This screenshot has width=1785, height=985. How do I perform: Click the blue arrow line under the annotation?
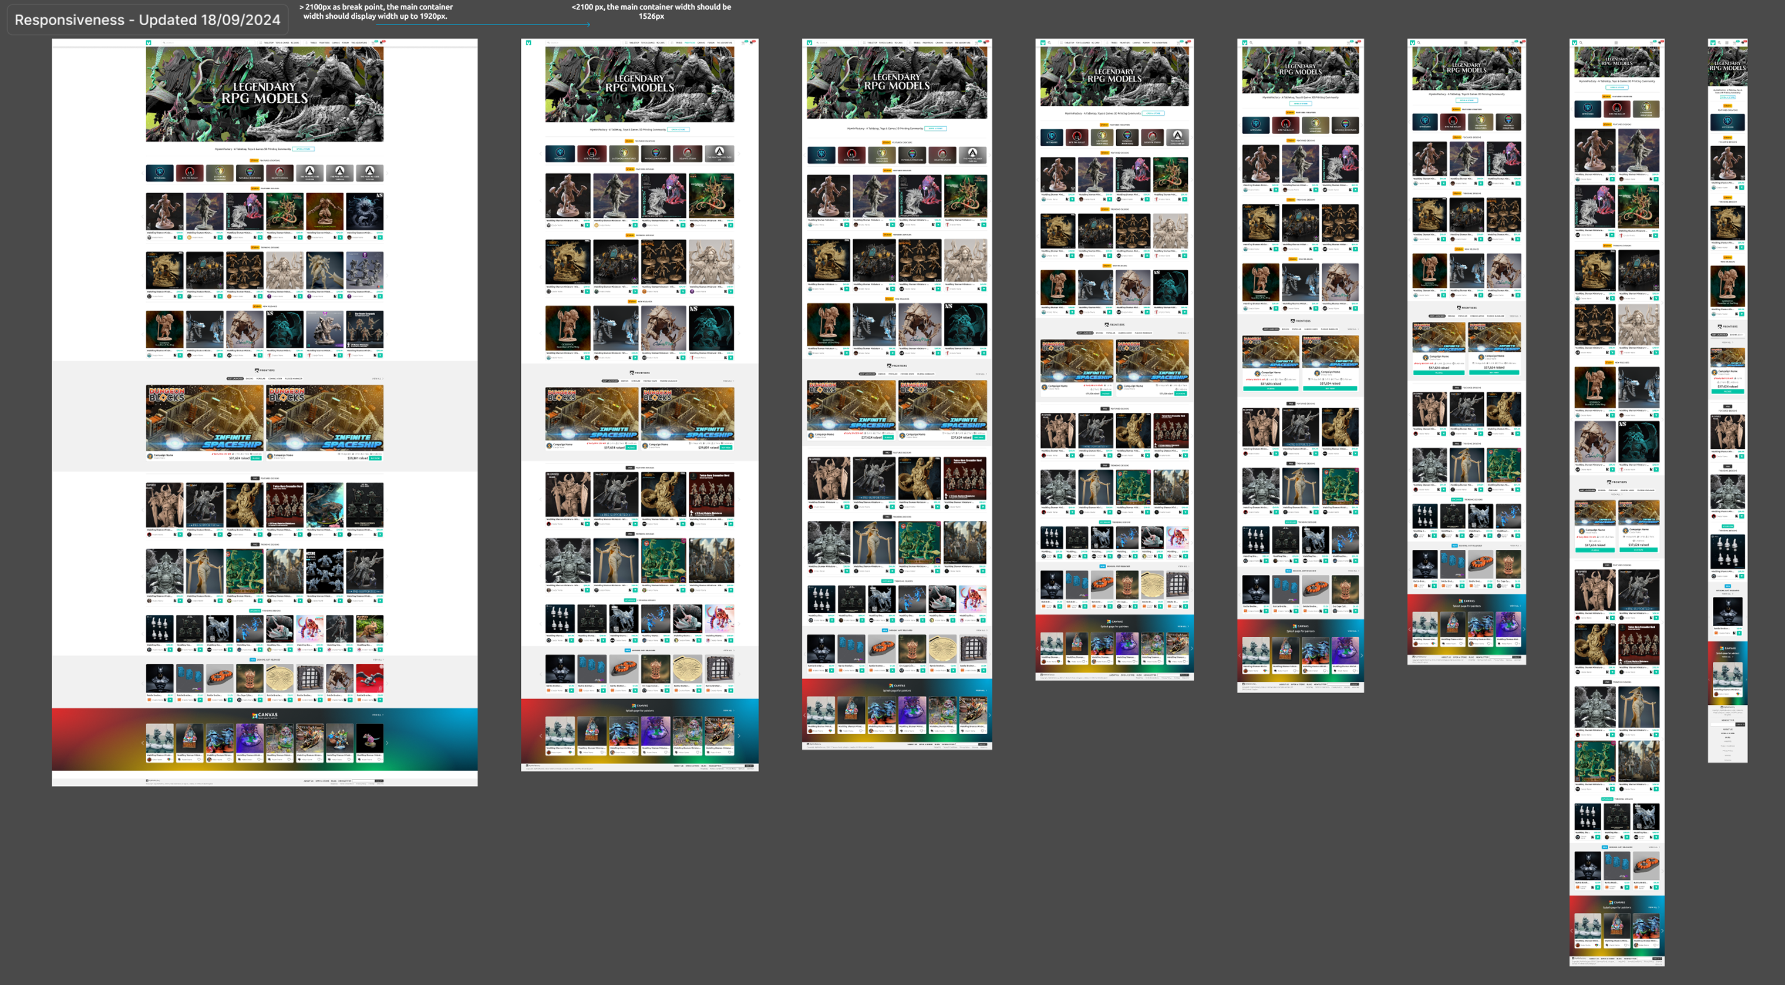click(485, 24)
